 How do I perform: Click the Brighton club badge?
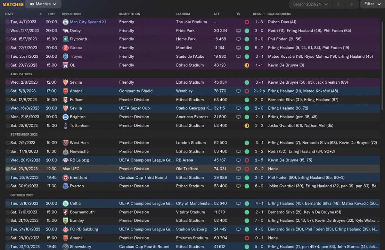[65, 117]
